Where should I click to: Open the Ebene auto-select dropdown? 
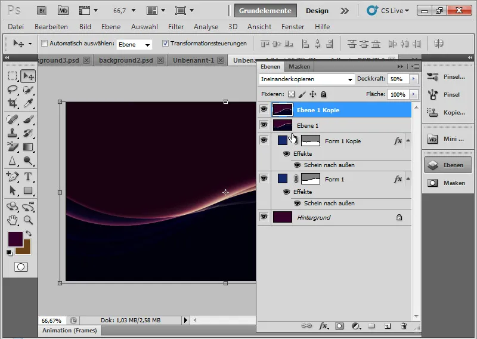tap(134, 45)
